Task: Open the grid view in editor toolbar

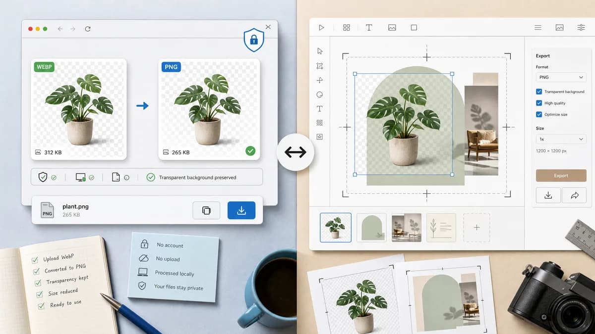Action: [347, 28]
